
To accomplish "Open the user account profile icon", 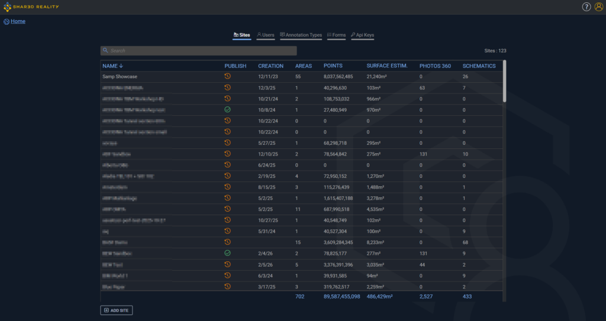I will [598, 7].
